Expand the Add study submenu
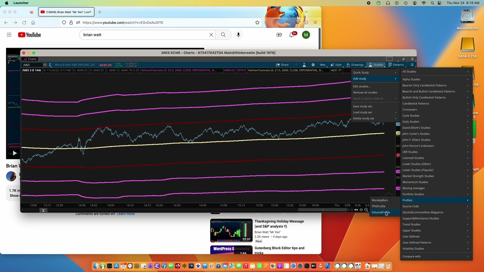This screenshot has width=484, height=272. [x=375, y=79]
